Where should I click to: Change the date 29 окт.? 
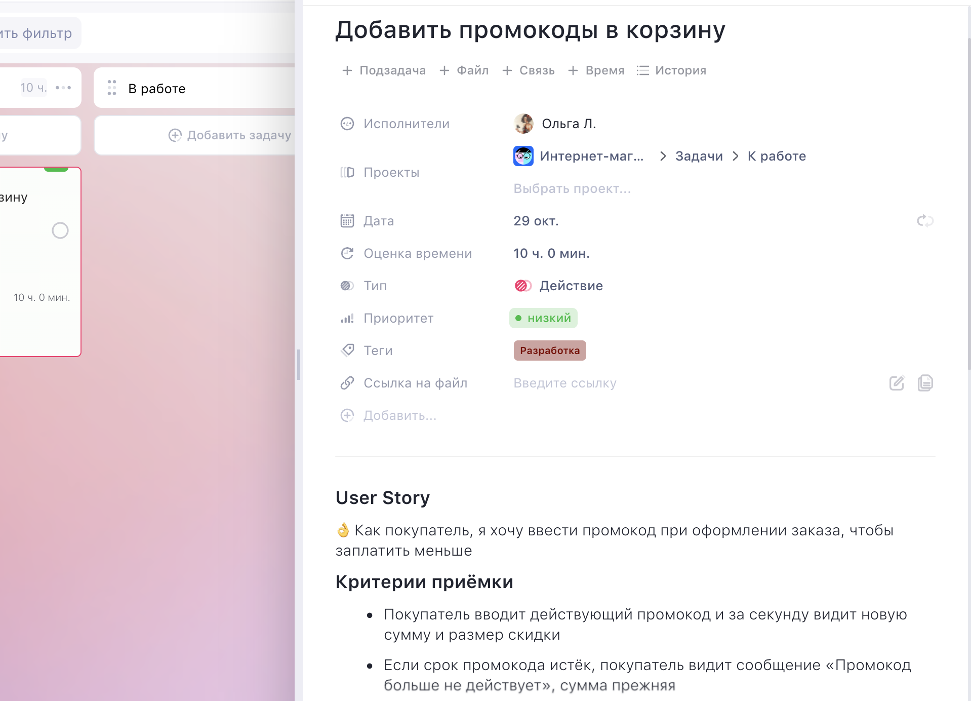pyautogui.click(x=536, y=221)
